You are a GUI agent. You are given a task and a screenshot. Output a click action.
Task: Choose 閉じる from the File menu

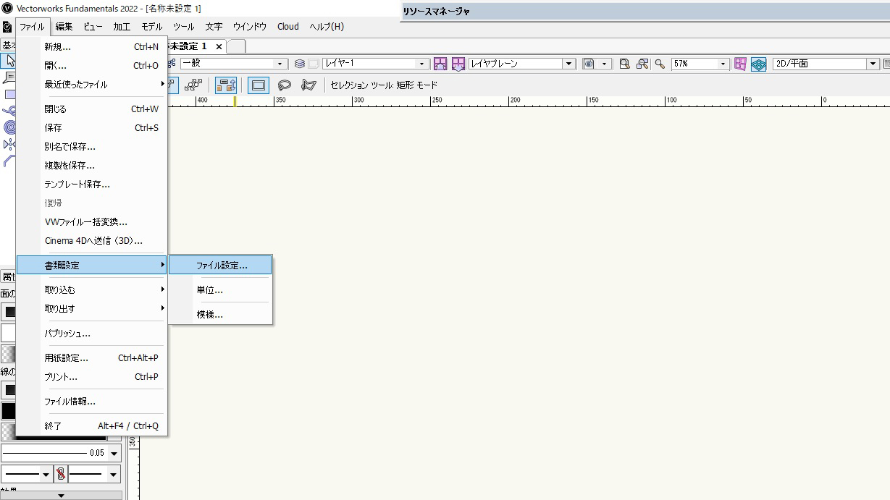(92, 109)
